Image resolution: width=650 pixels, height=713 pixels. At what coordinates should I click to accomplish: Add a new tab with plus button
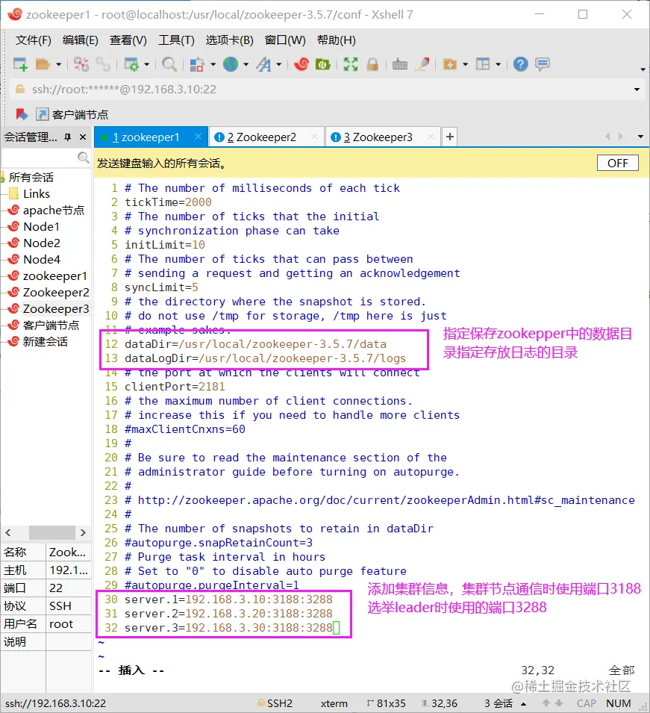[x=450, y=137]
